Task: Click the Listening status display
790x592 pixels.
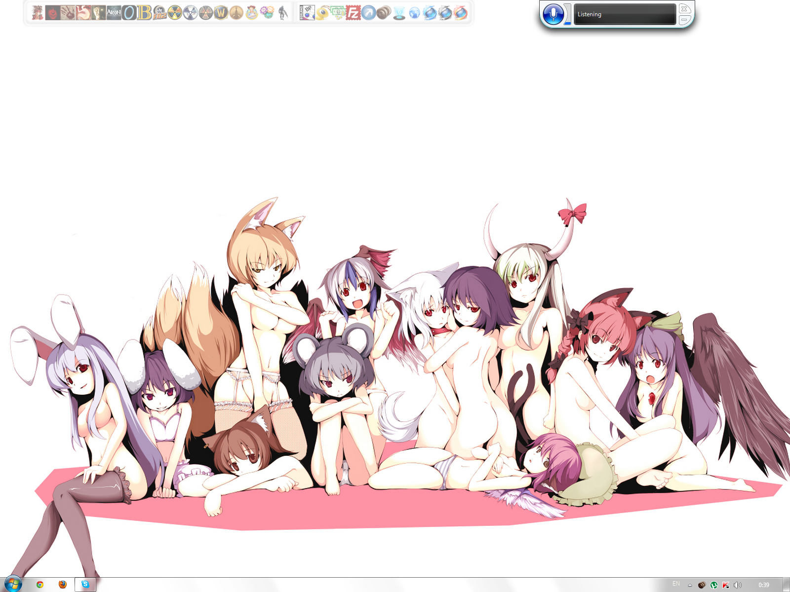Action: click(624, 14)
